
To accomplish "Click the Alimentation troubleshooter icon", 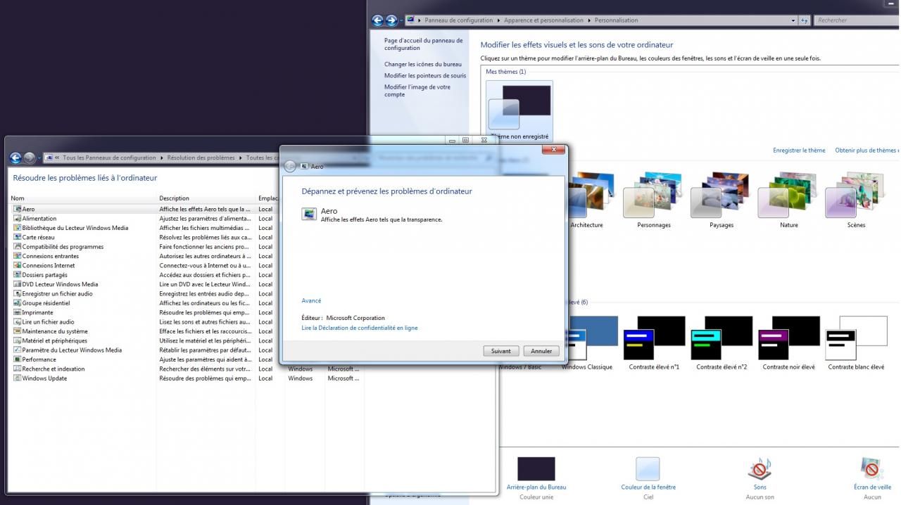I will tap(17, 219).
